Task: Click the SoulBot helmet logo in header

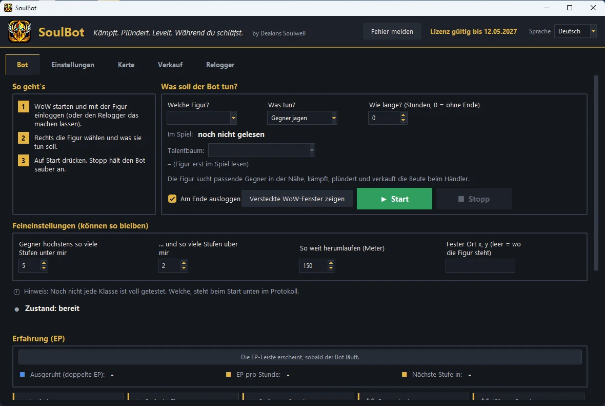Action: (x=19, y=31)
